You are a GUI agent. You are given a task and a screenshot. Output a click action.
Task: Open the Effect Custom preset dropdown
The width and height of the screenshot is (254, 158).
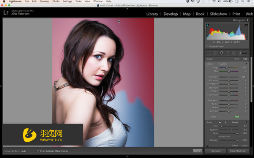point(223,64)
